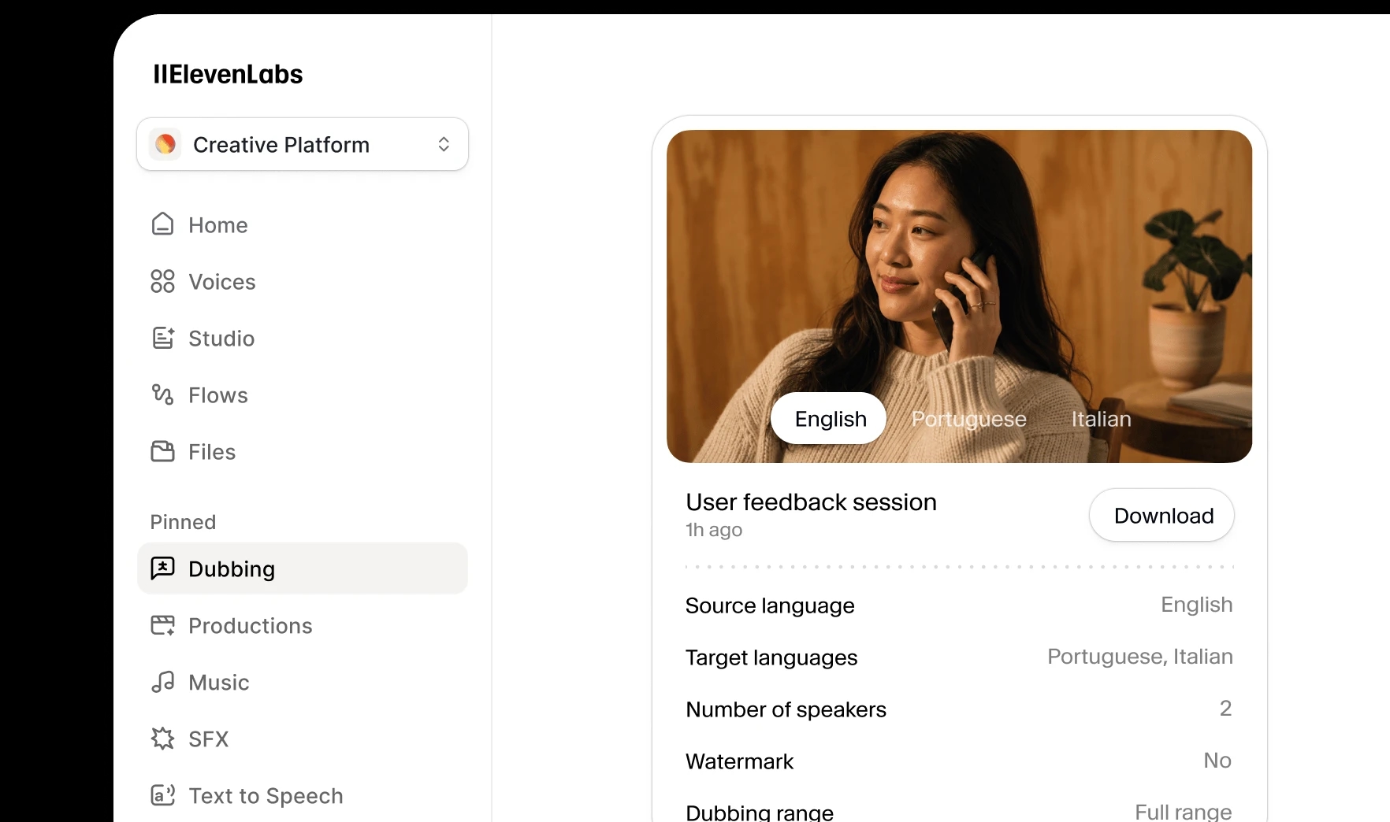
Task: Click the Text to Speech icon
Action: tap(162, 795)
